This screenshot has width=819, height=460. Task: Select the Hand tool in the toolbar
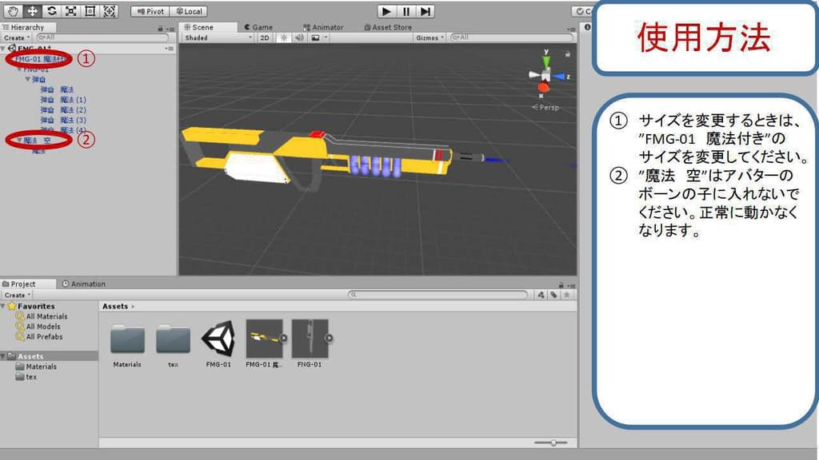pyautogui.click(x=14, y=11)
